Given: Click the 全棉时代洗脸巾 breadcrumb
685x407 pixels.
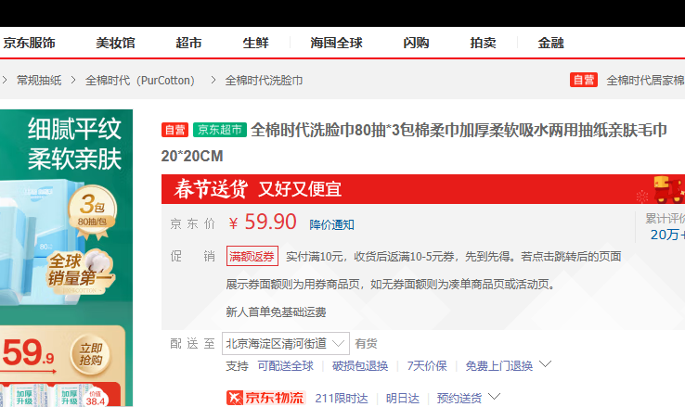Looking at the screenshot, I should [264, 81].
